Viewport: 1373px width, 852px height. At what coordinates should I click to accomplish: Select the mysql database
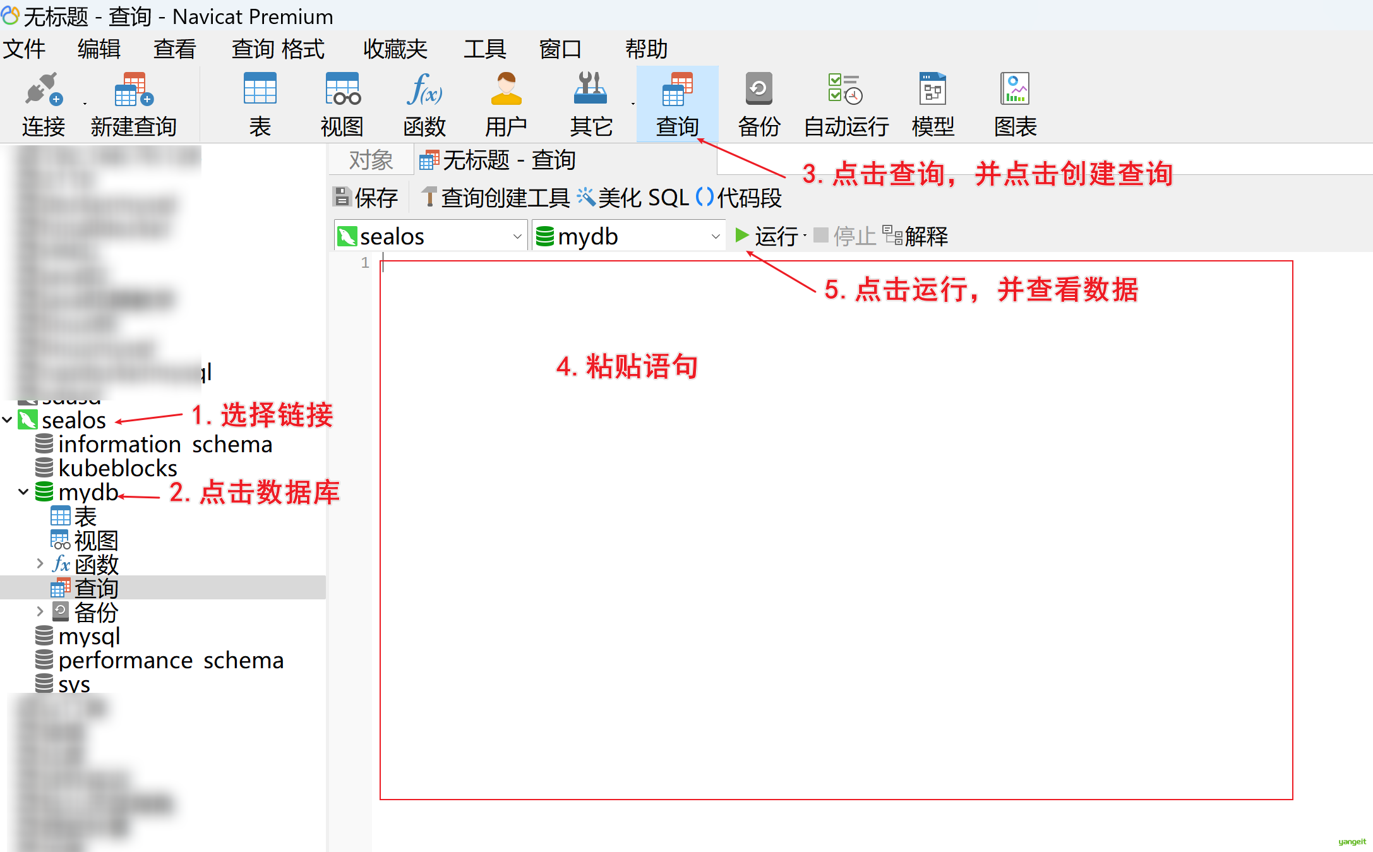pyautogui.click(x=88, y=636)
